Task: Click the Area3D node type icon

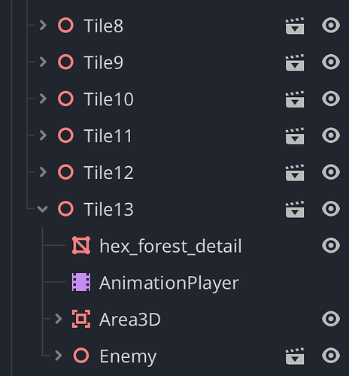Action: 81,319
